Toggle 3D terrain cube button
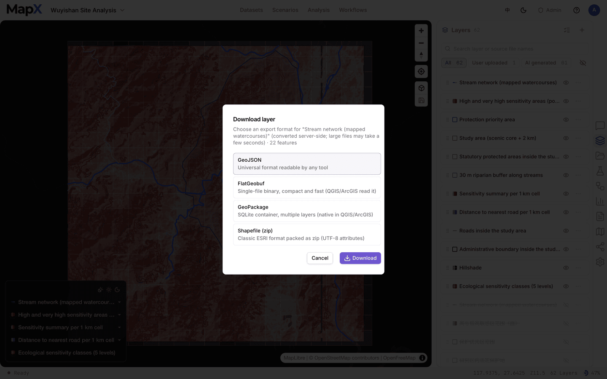The width and height of the screenshot is (607, 379). coord(421,88)
